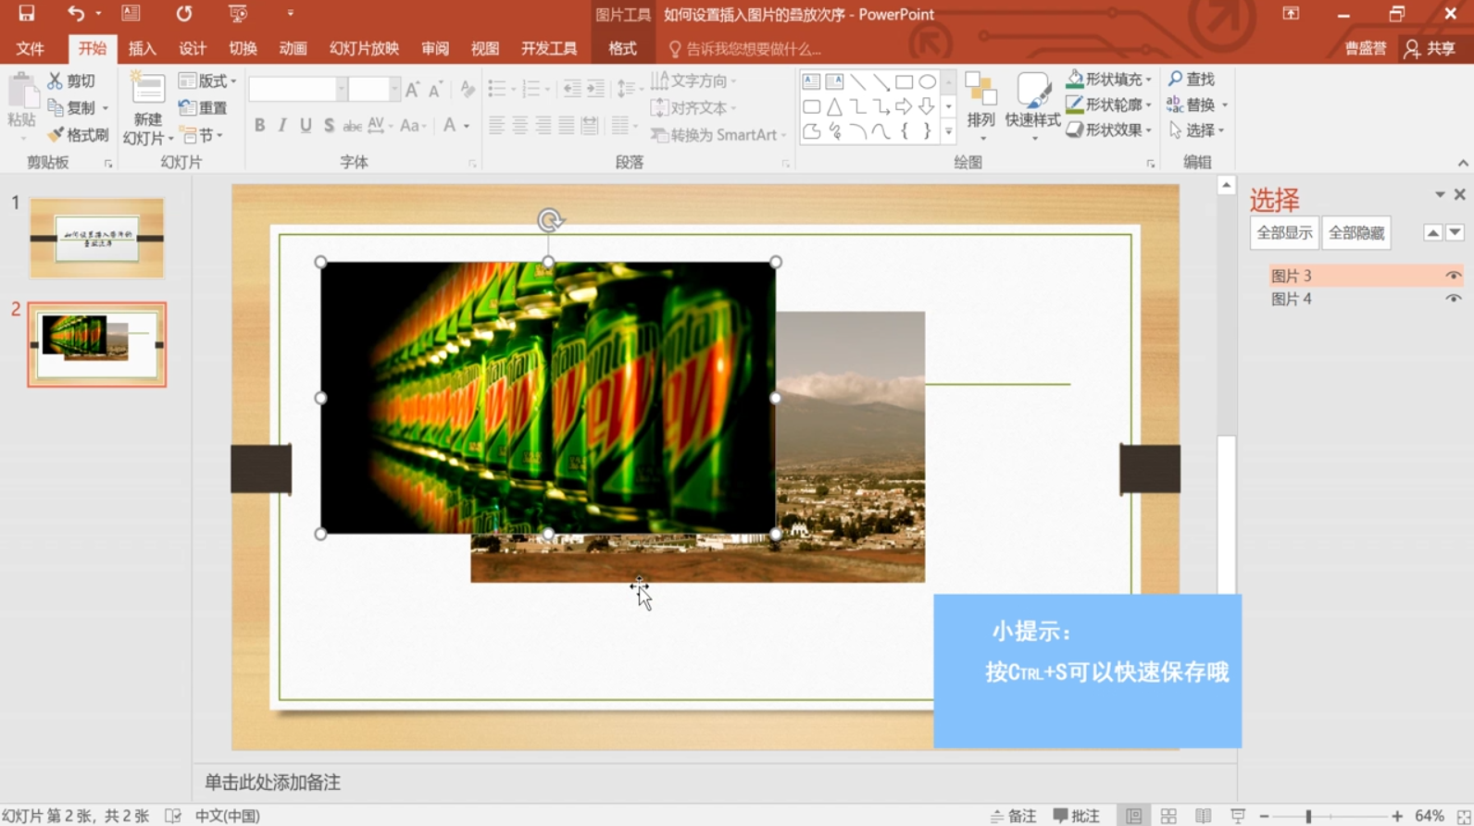Open 快速样式 quick styles

tap(1033, 106)
